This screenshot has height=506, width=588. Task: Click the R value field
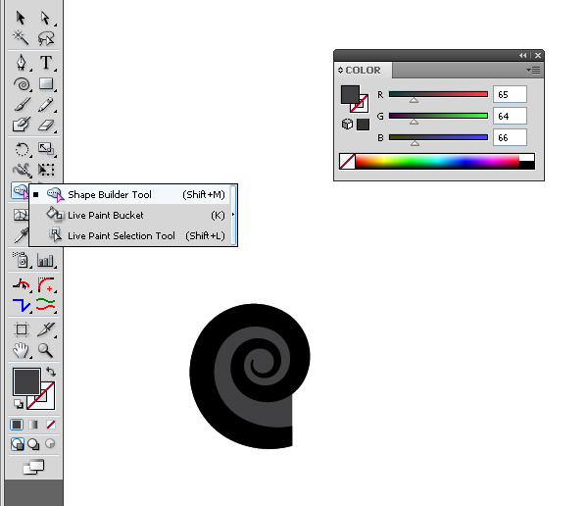click(x=510, y=94)
